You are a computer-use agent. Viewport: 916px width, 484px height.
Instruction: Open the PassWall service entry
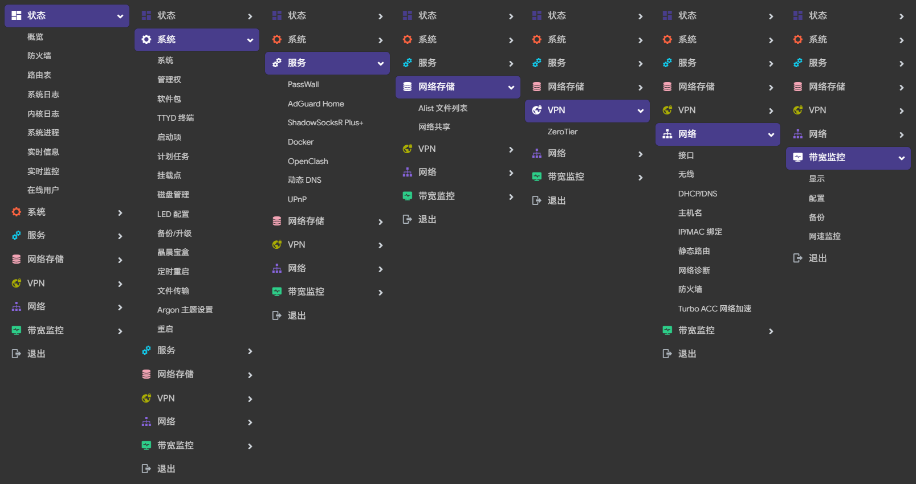click(303, 84)
